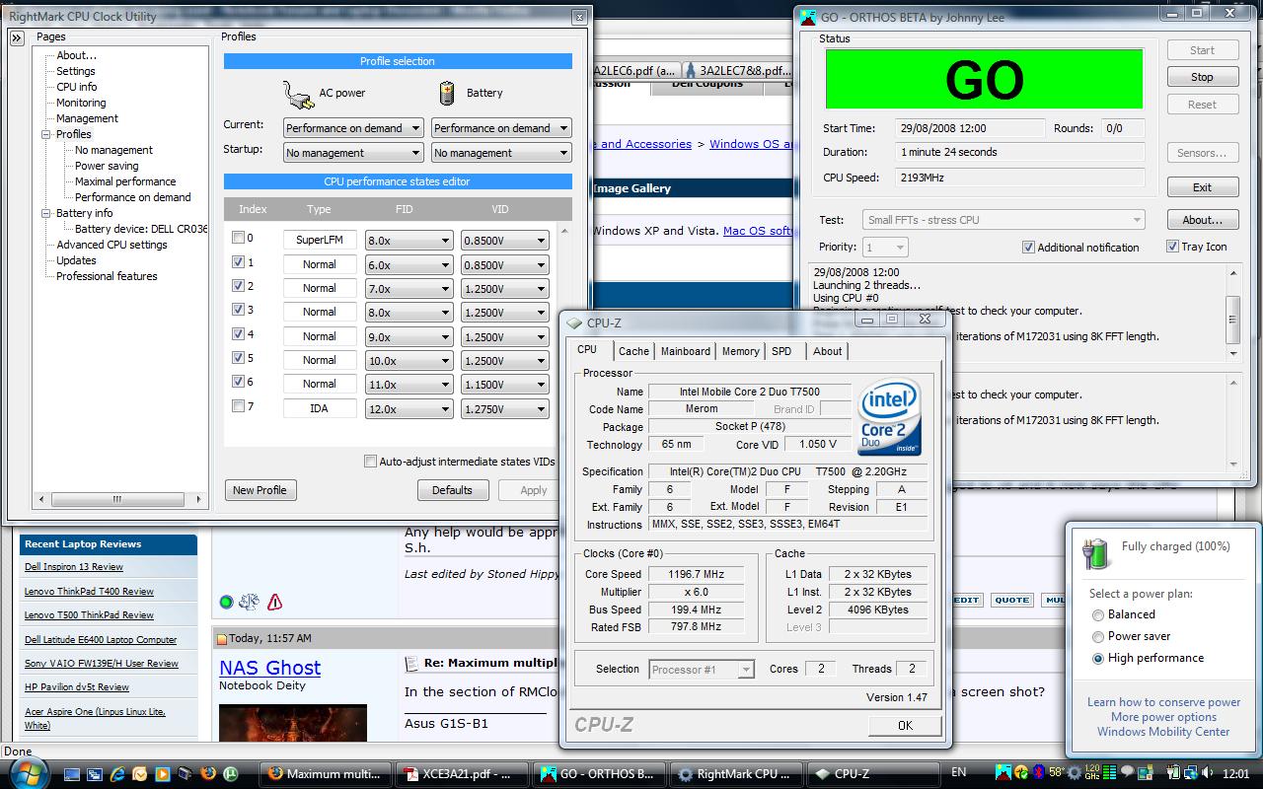Select the Balanced power plan
Viewport: 1263px width, 789px height.
click(x=1097, y=614)
